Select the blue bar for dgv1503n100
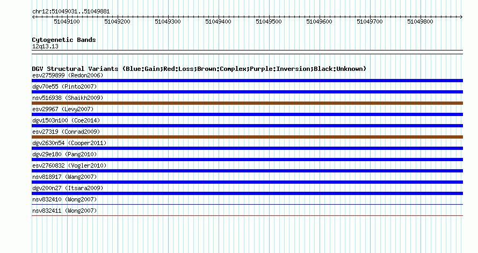 click(247, 126)
